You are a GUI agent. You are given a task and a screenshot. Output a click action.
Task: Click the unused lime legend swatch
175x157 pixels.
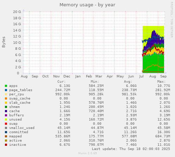pos(6,120)
